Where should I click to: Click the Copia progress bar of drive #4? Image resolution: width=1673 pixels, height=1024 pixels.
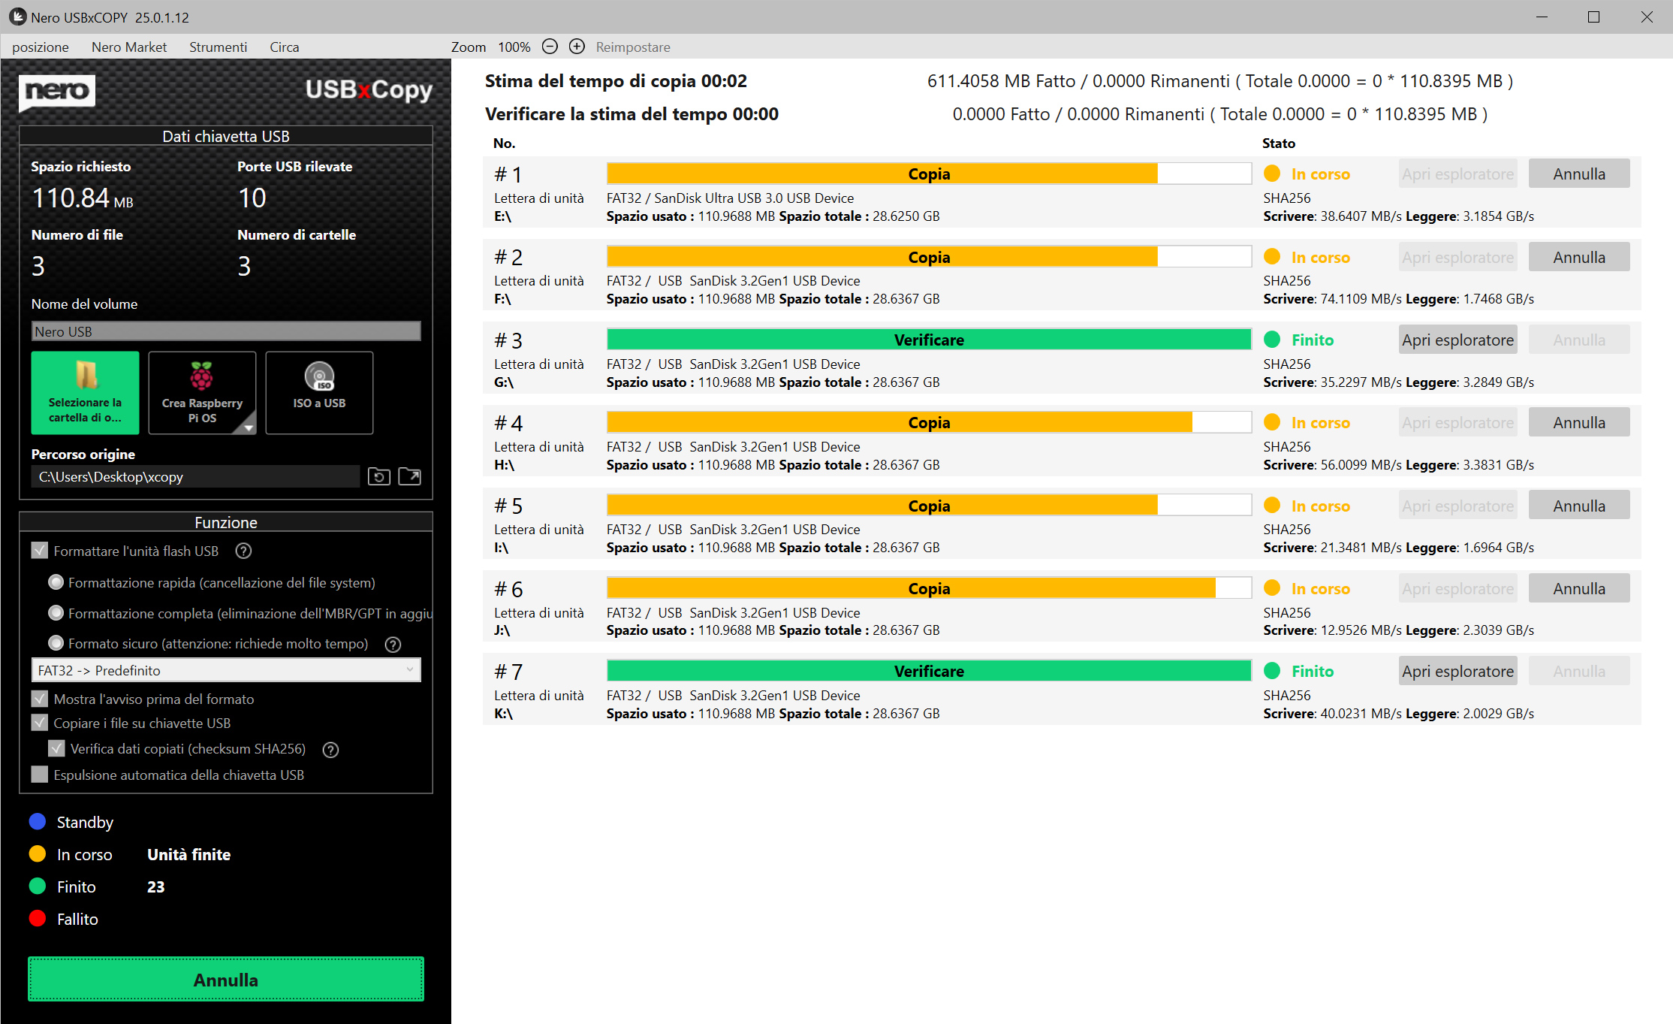928,422
